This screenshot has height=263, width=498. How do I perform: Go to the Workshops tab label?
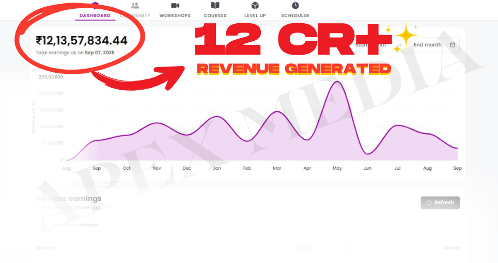pos(175,15)
